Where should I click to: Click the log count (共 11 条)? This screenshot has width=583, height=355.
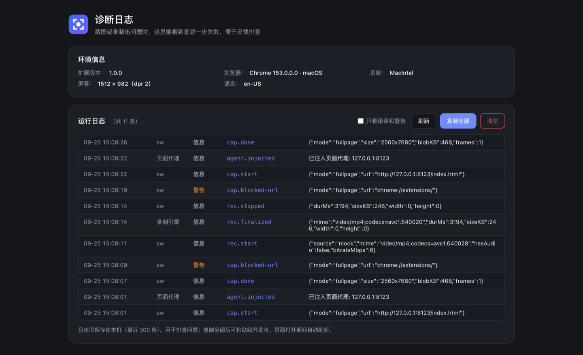pos(125,121)
